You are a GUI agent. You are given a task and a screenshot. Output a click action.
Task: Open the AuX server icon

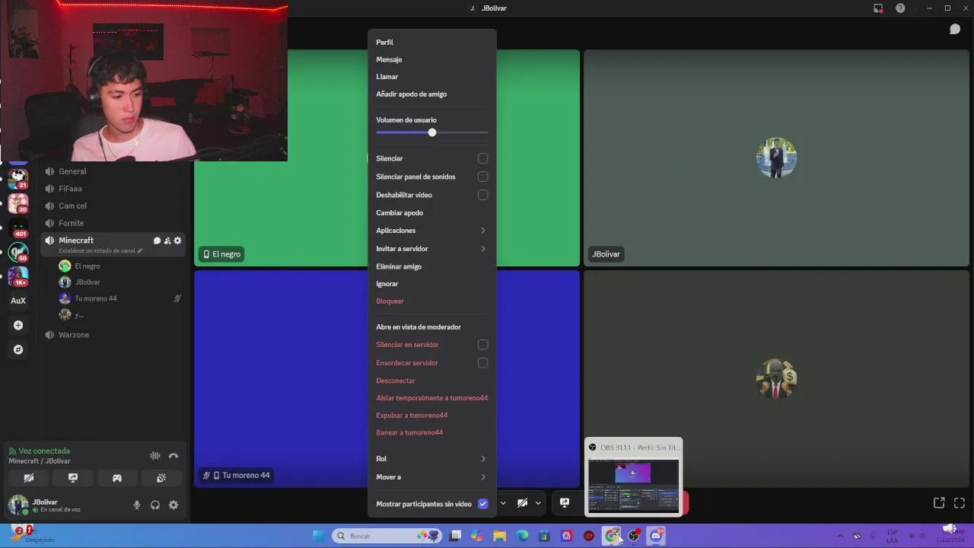tap(18, 301)
